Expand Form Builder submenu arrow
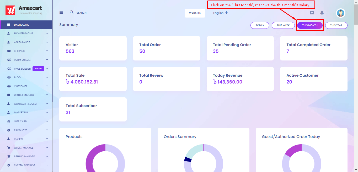The width and height of the screenshot is (358, 172). (47, 60)
